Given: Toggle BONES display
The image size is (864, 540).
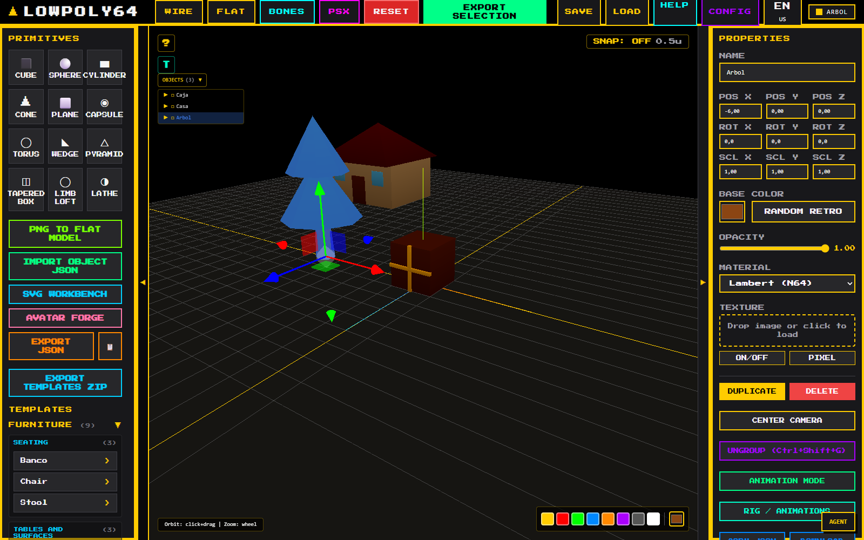Looking at the screenshot, I should [287, 11].
